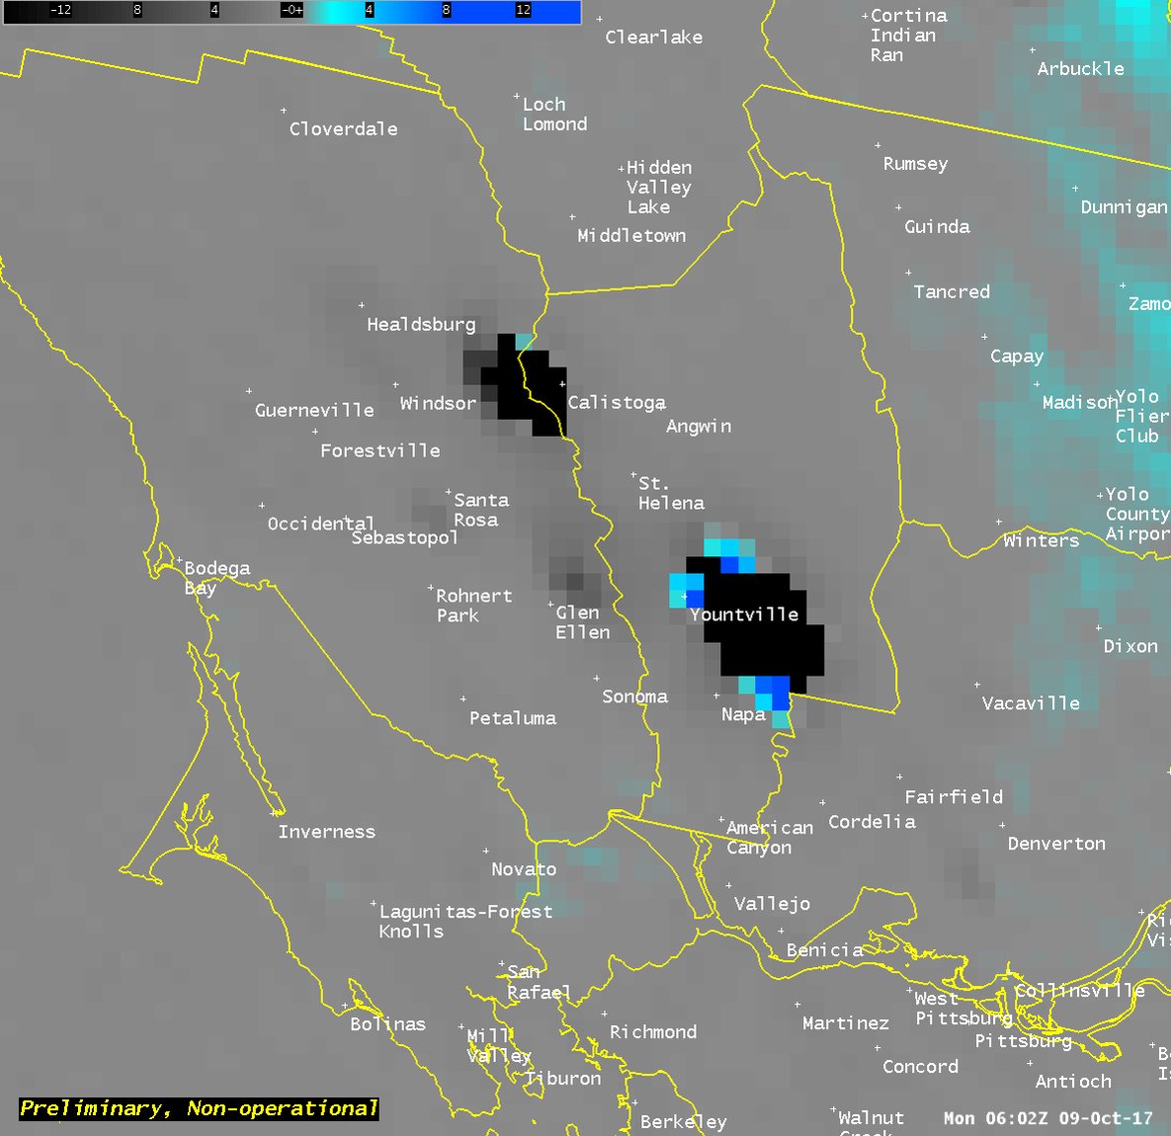Toggle the Petaluma map marker
1171x1136 pixels.
point(463,699)
